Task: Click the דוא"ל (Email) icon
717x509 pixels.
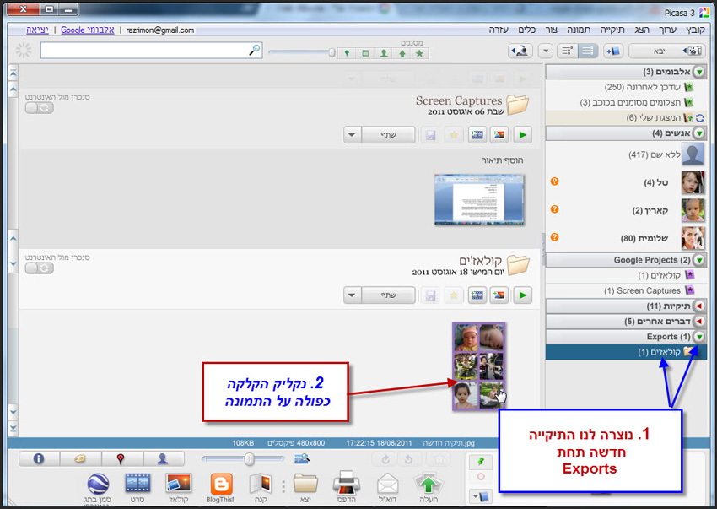Action: 388,488
